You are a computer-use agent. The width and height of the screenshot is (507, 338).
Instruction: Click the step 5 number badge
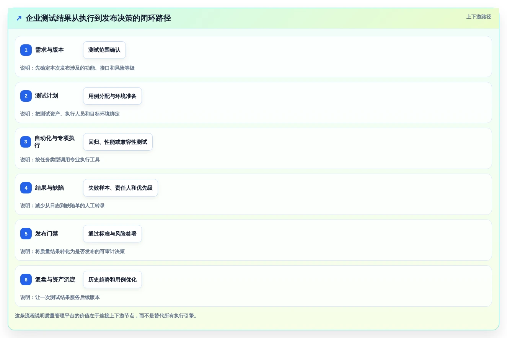tap(26, 234)
